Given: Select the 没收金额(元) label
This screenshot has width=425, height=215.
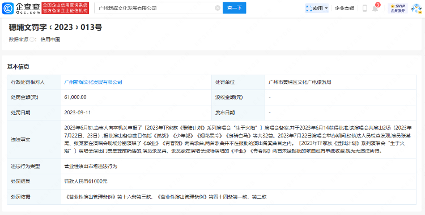Looking at the screenshot, I should point(229,97).
